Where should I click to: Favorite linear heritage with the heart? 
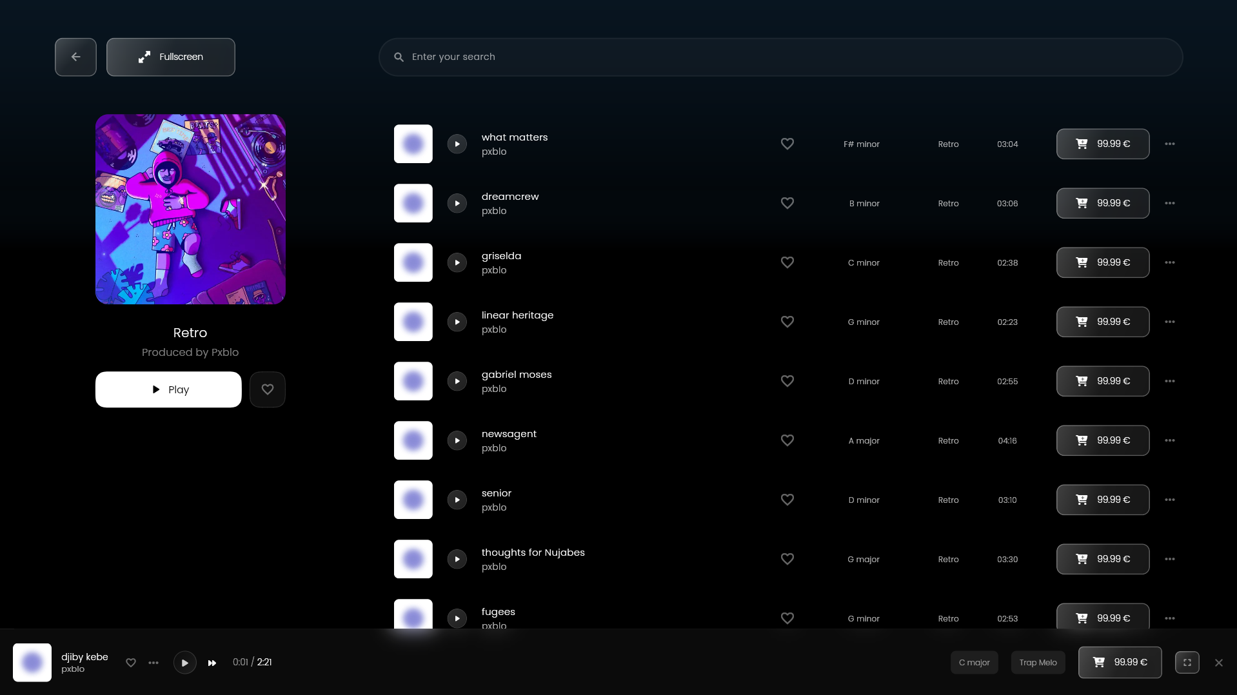point(787,322)
